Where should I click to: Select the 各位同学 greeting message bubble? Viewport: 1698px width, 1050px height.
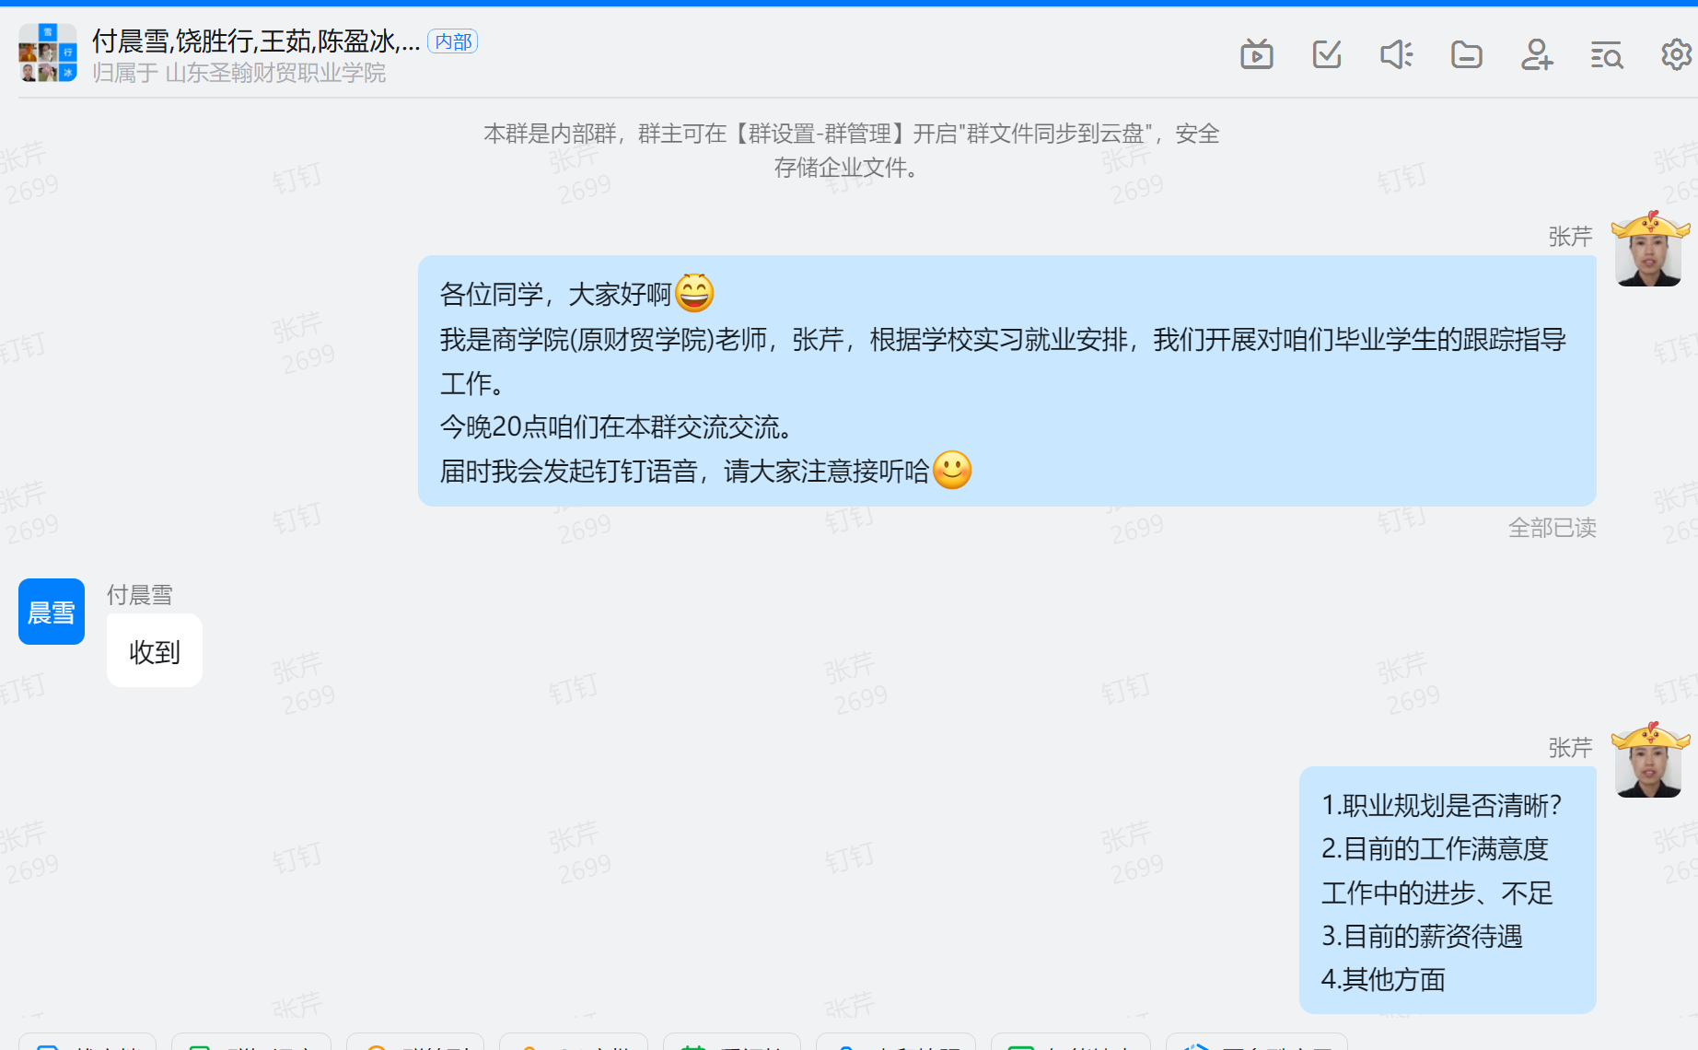(x=1006, y=381)
